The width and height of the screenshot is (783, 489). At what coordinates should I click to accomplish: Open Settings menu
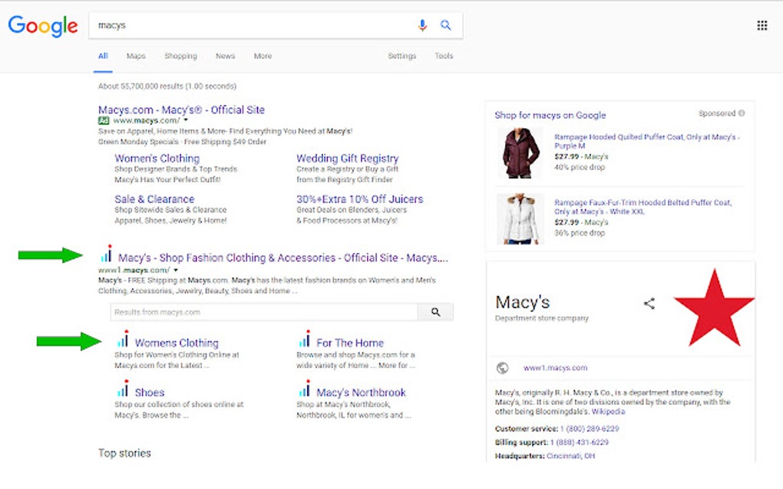coord(402,56)
